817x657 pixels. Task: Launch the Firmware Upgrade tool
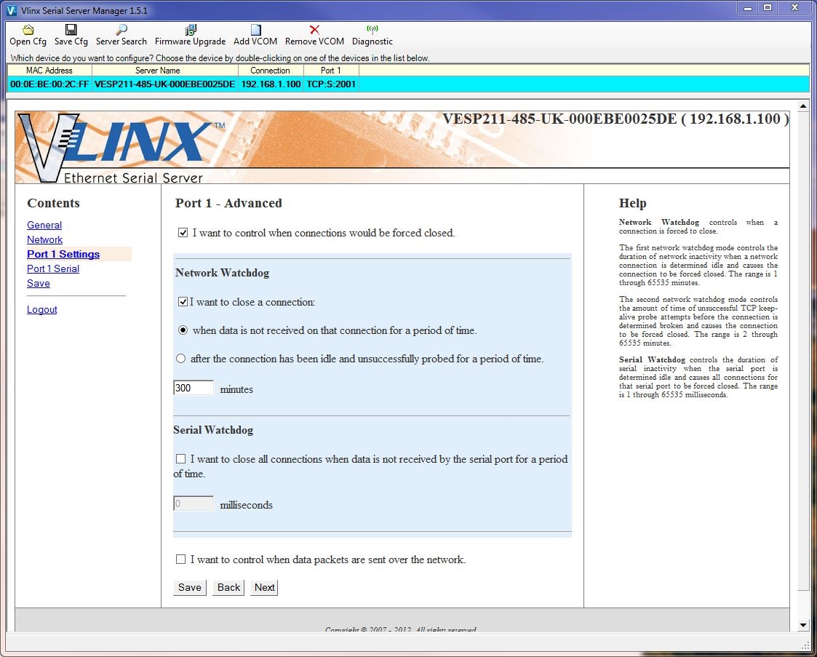pyautogui.click(x=190, y=31)
